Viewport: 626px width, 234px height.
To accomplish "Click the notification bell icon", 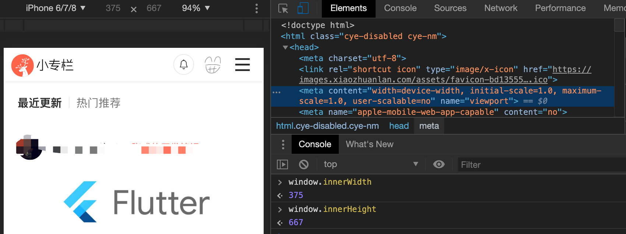I will point(183,65).
